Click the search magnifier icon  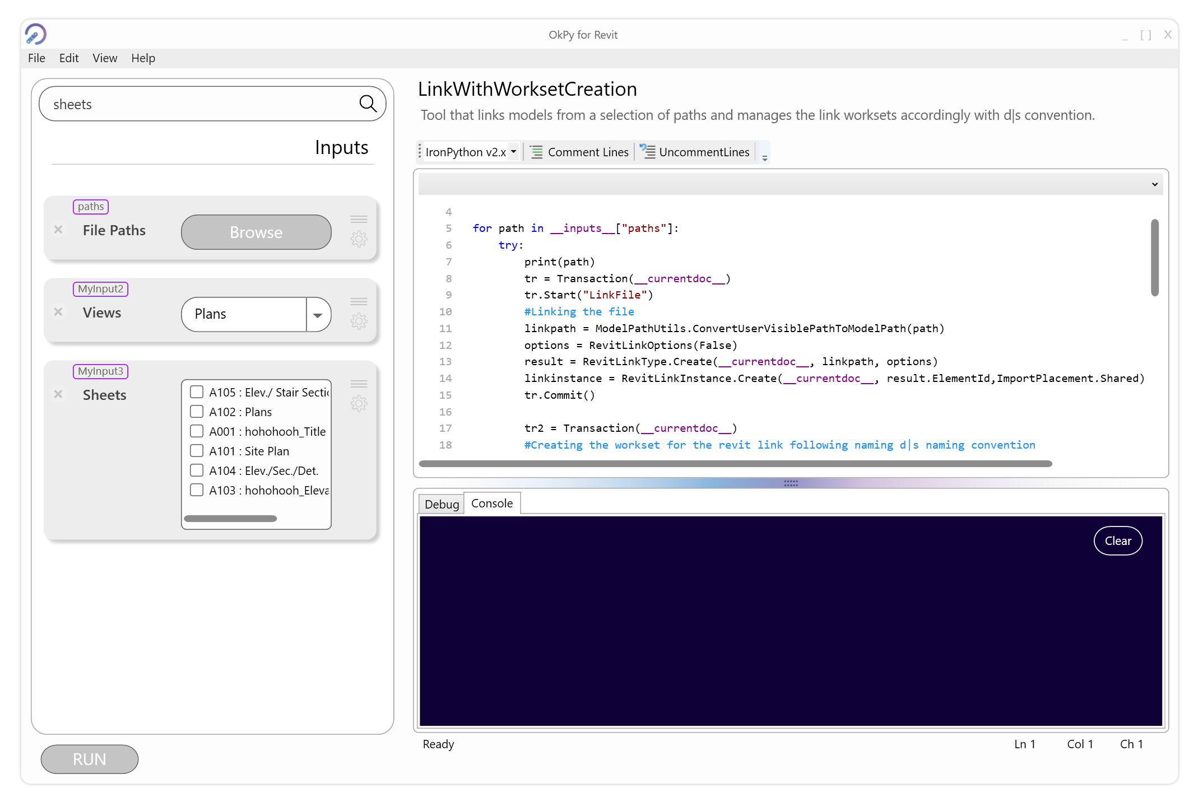[x=368, y=104]
